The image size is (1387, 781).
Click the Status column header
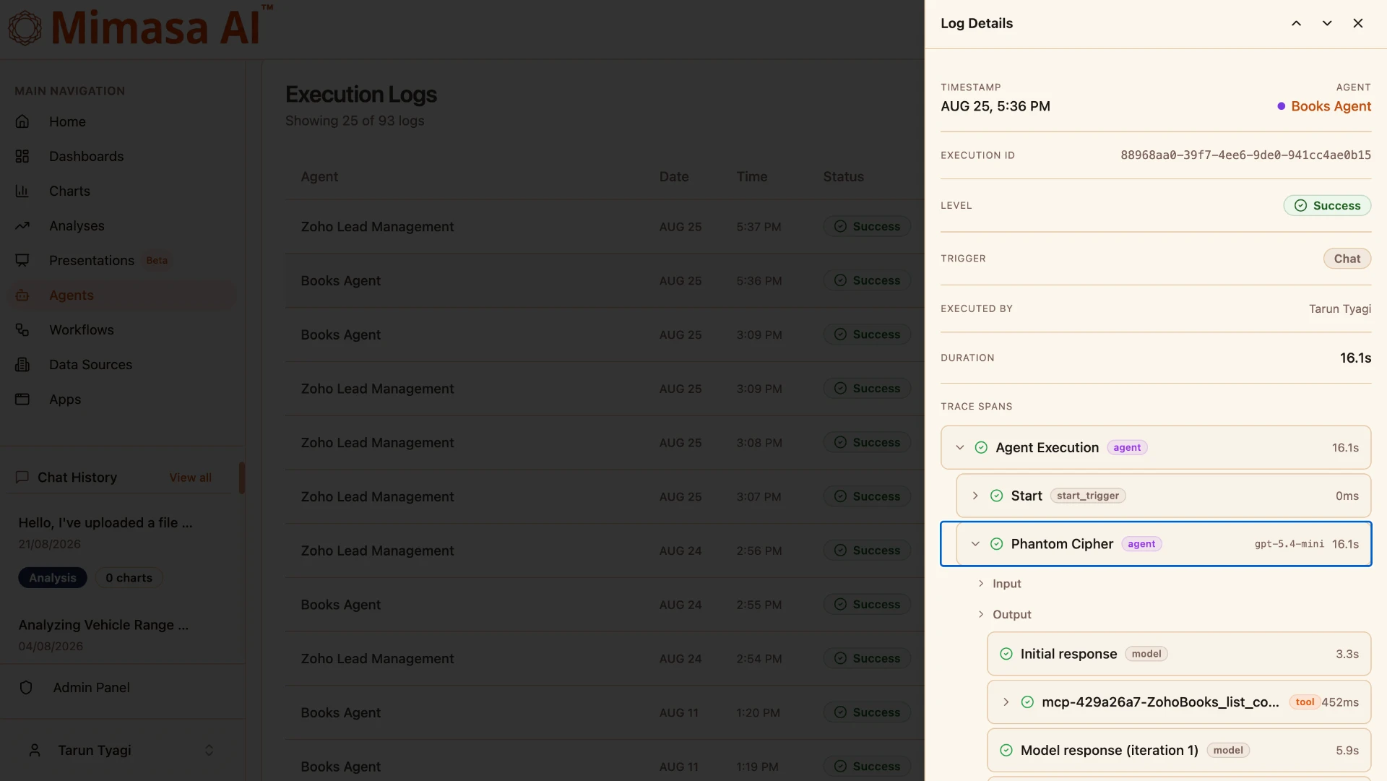[843, 176]
